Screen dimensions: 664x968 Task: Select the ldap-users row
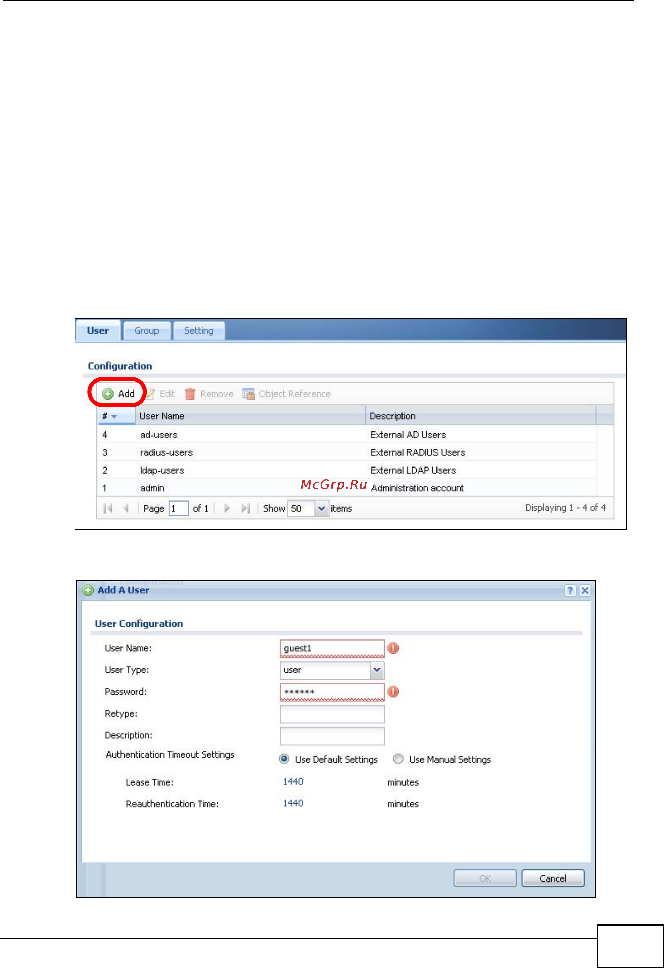coord(347,470)
